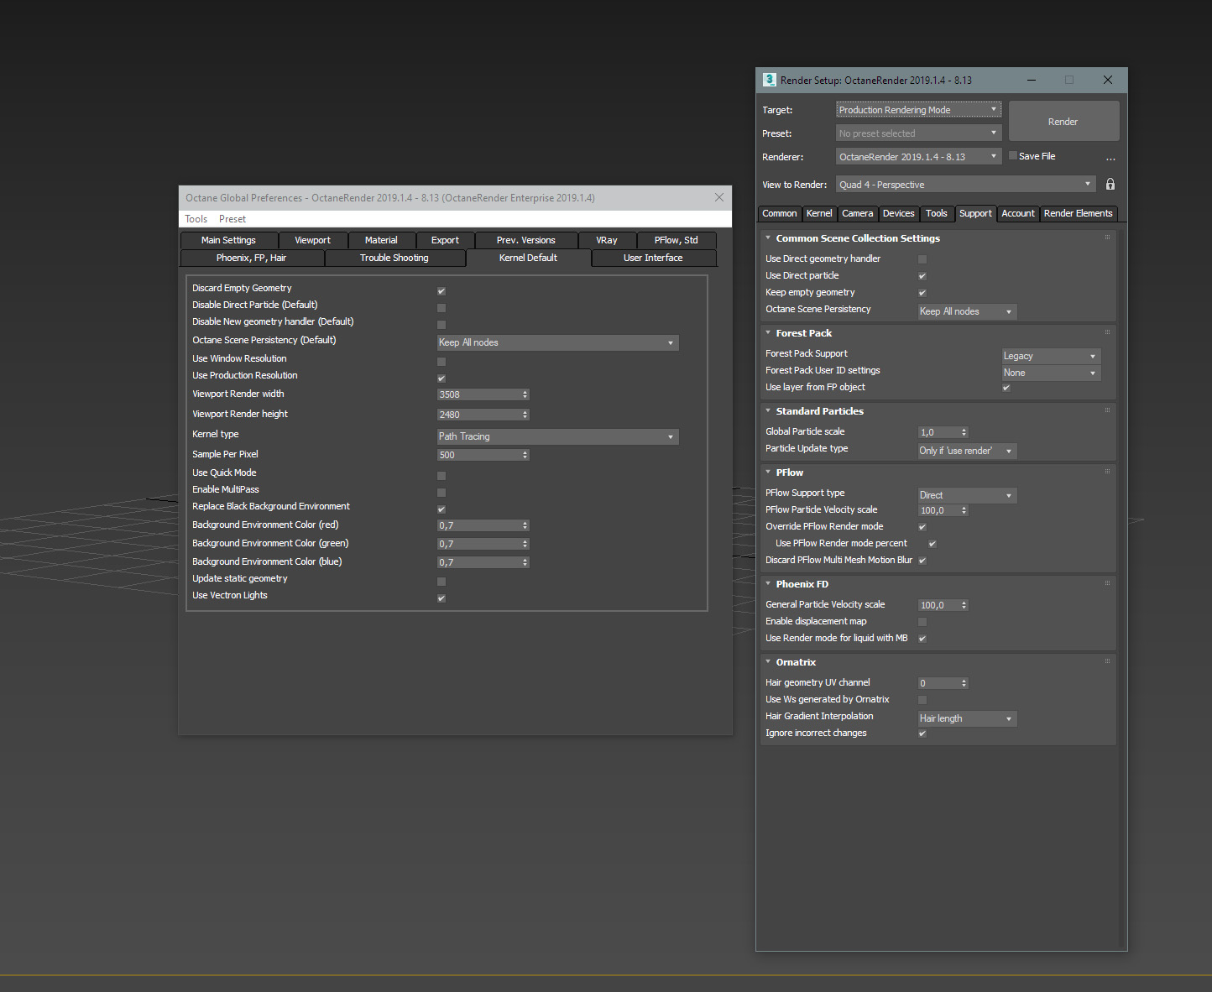The image size is (1212, 992).
Task: Open the Tools menu in Octane Preferences
Action: coord(196,219)
